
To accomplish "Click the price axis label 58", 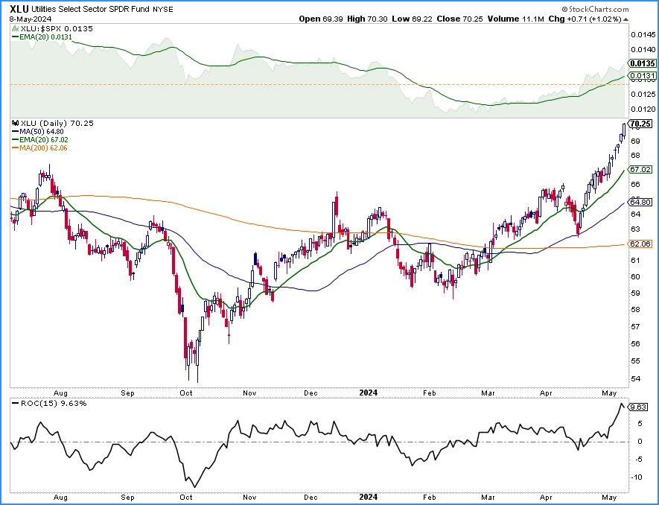I will 635,309.
